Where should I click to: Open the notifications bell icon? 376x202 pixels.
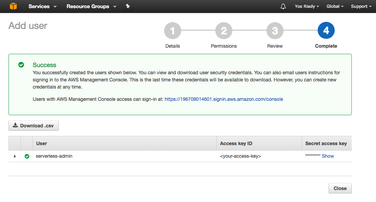[x=283, y=6]
